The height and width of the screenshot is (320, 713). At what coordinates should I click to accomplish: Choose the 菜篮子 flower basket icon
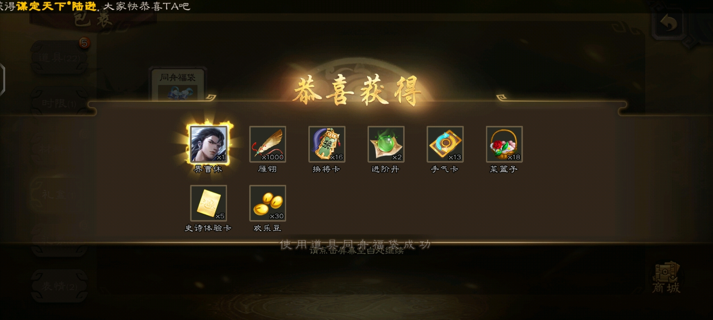click(x=504, y=144)
